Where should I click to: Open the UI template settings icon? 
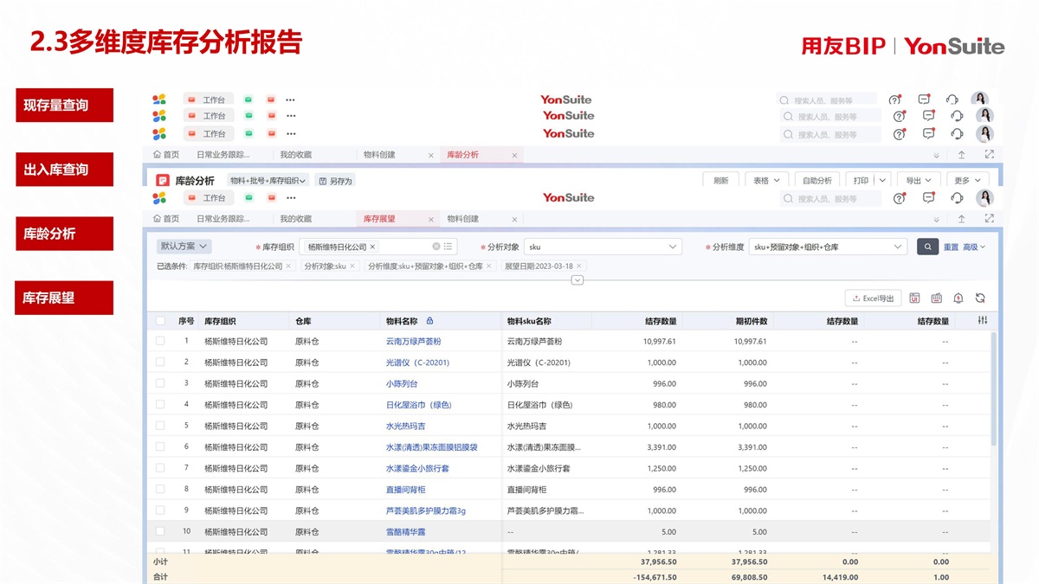coord(915,298)
